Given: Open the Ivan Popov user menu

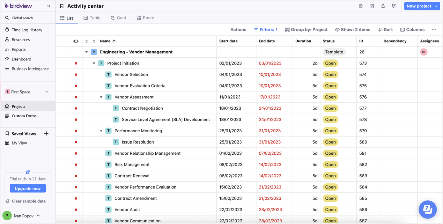Looking at the screenshot, I should [x=21, y=215].
